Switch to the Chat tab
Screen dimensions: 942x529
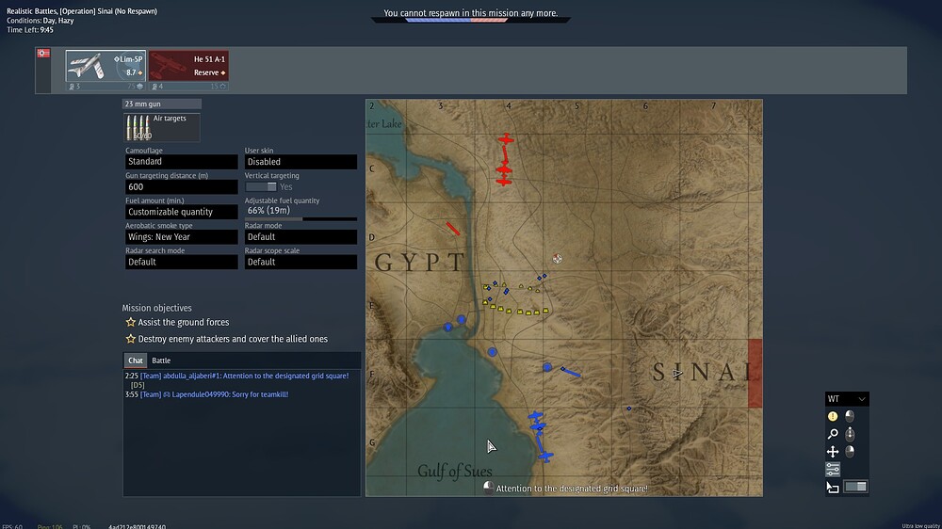[x=135, y=361]
